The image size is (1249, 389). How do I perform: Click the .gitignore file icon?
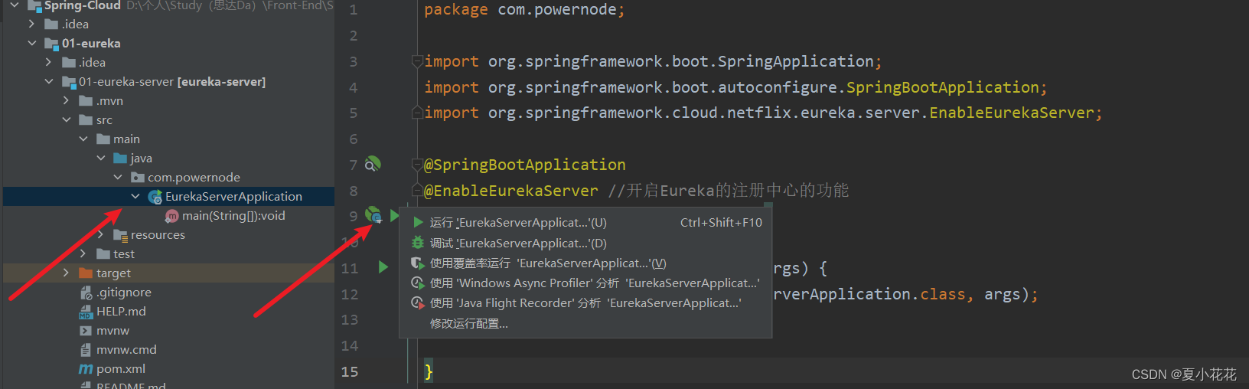pyautogui.click(x=86, y=293)
